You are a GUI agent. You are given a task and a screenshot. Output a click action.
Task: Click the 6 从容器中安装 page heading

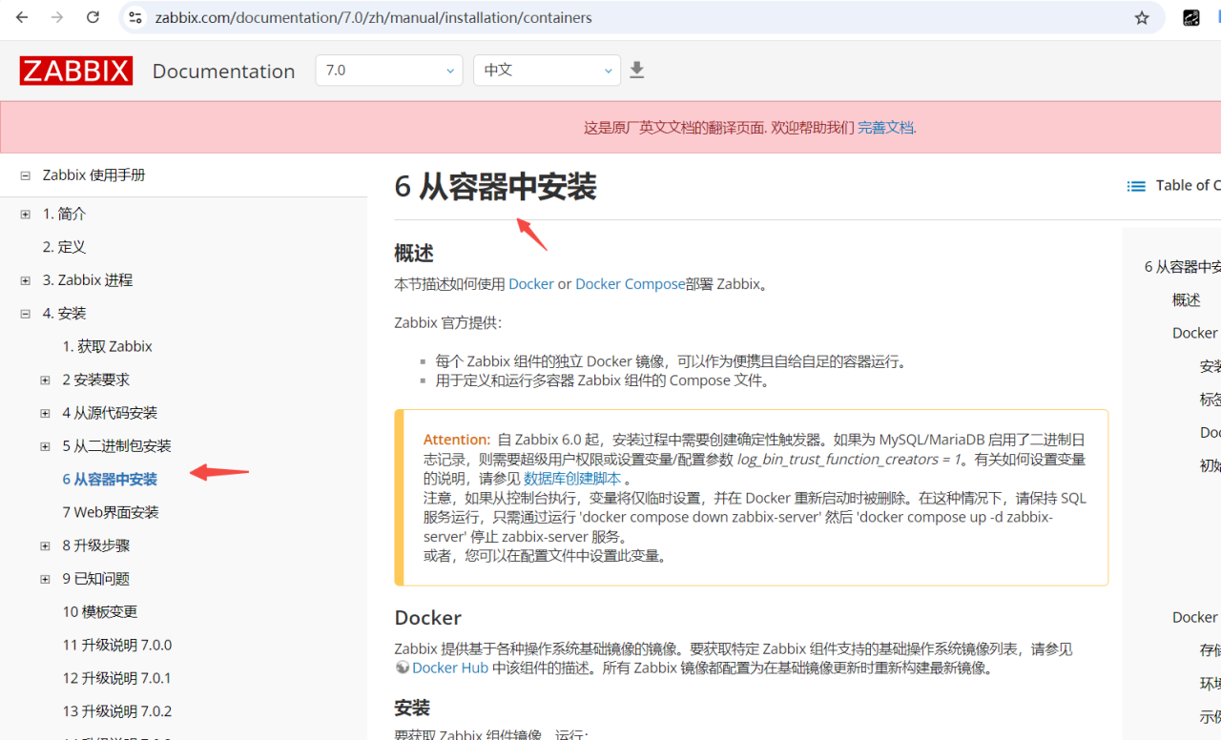pyautogui.click(x=495, y=187)
